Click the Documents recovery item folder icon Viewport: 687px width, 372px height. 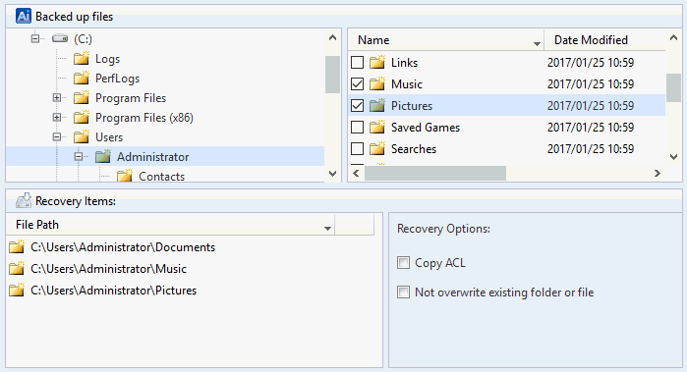[17, 246]
